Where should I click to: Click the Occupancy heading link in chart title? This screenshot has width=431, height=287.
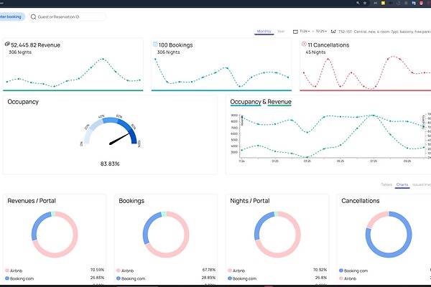pyautogui.click(x=246, y=102)
